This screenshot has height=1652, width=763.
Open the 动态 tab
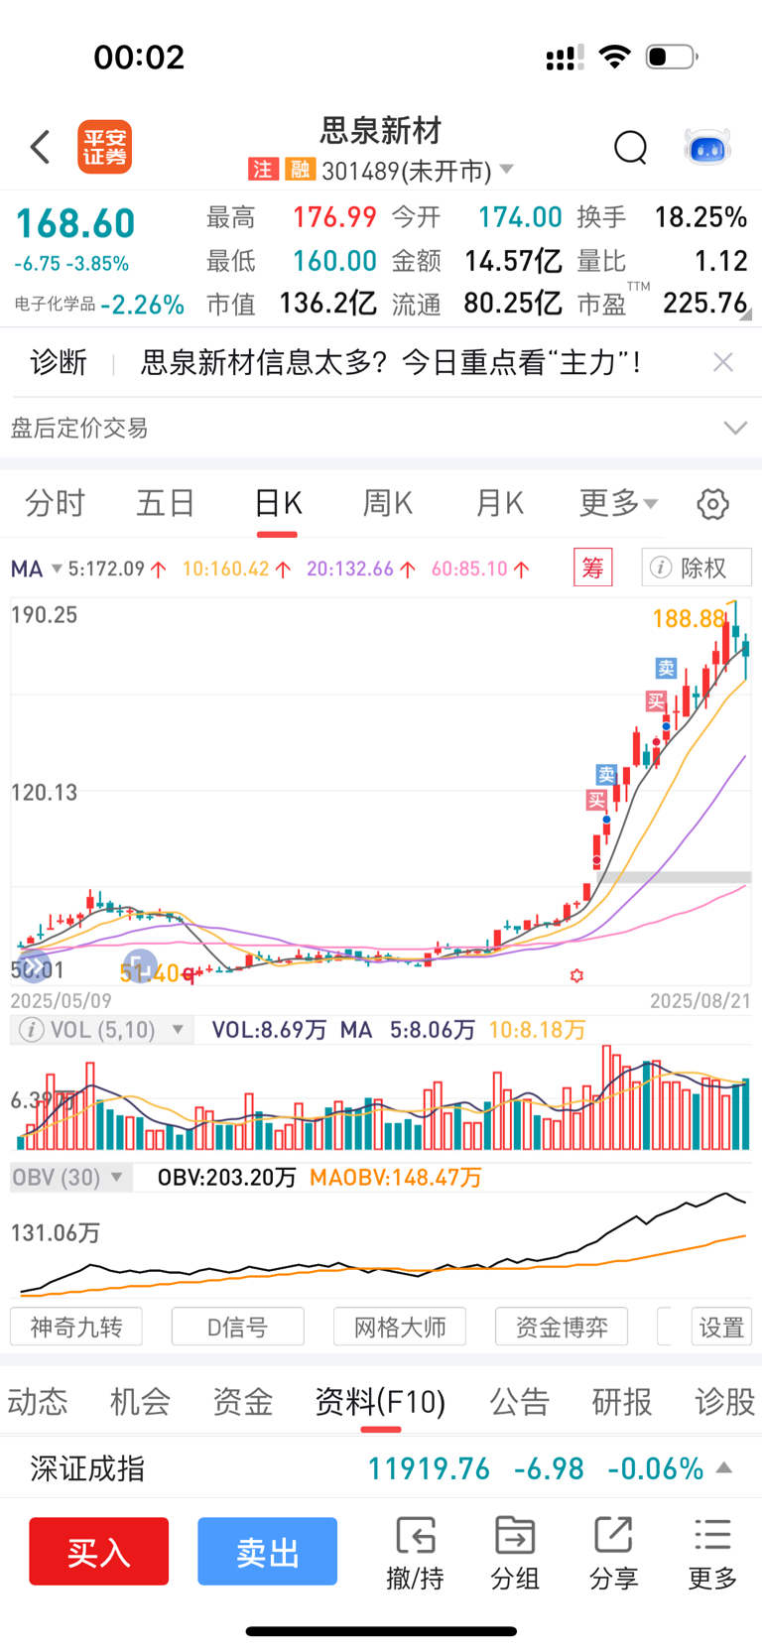[38, 1402]
